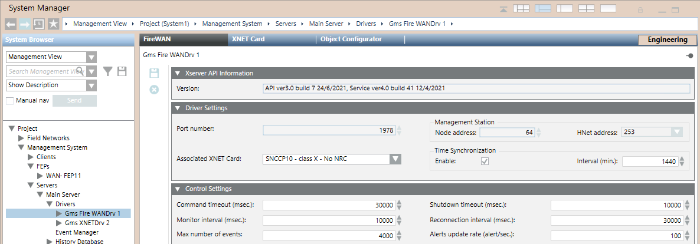
Task: Enable the Manual nav checkbox
Action: point(10,101)
